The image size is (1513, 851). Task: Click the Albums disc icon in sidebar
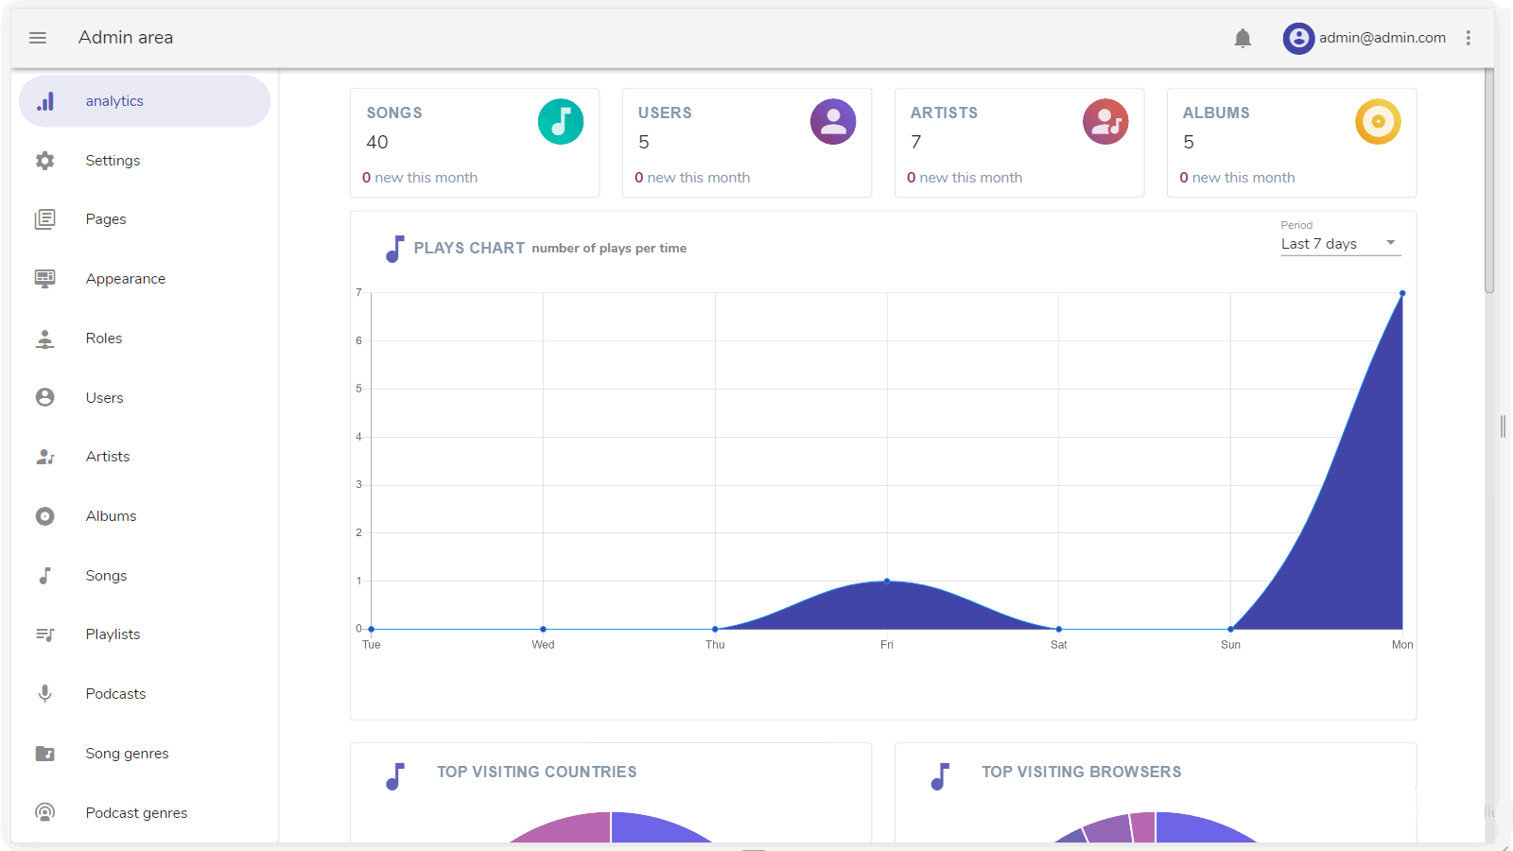point(44,516)
